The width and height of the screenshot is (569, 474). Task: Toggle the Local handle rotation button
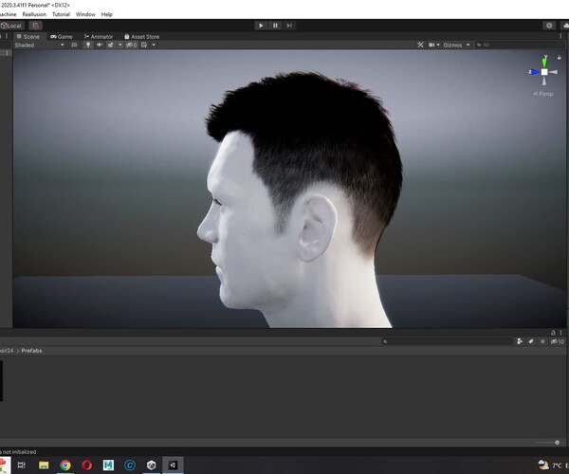[12, 26]
